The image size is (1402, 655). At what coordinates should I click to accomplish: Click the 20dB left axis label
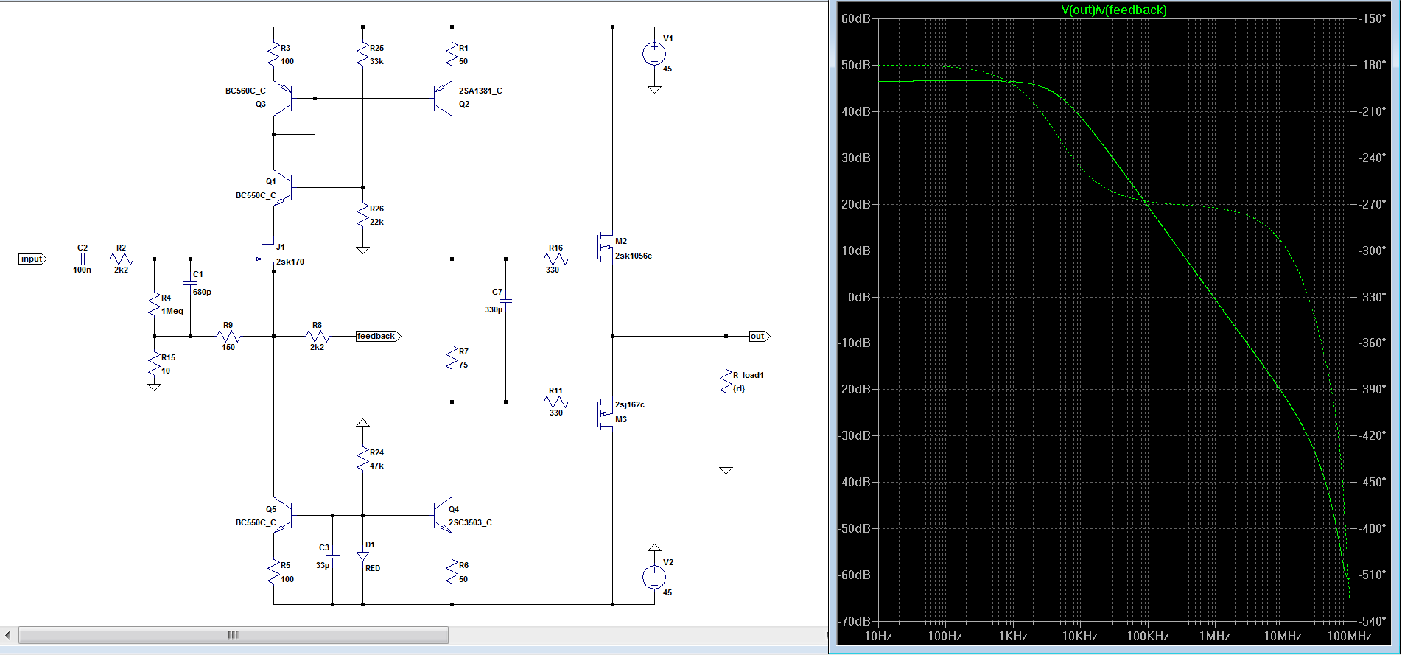click(x=855, y=204)
